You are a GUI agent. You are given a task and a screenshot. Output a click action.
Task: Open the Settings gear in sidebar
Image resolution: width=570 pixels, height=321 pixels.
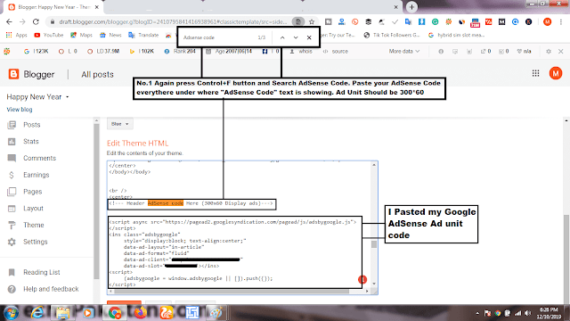pos(12,242)
